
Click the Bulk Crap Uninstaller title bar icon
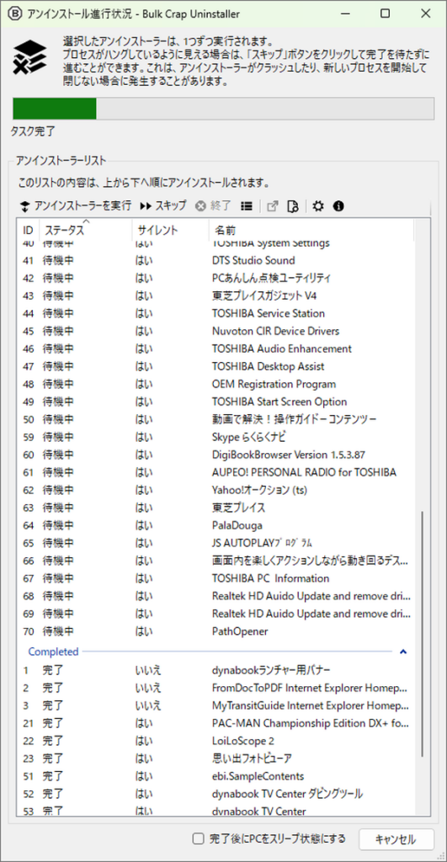(x=17, y=13)
